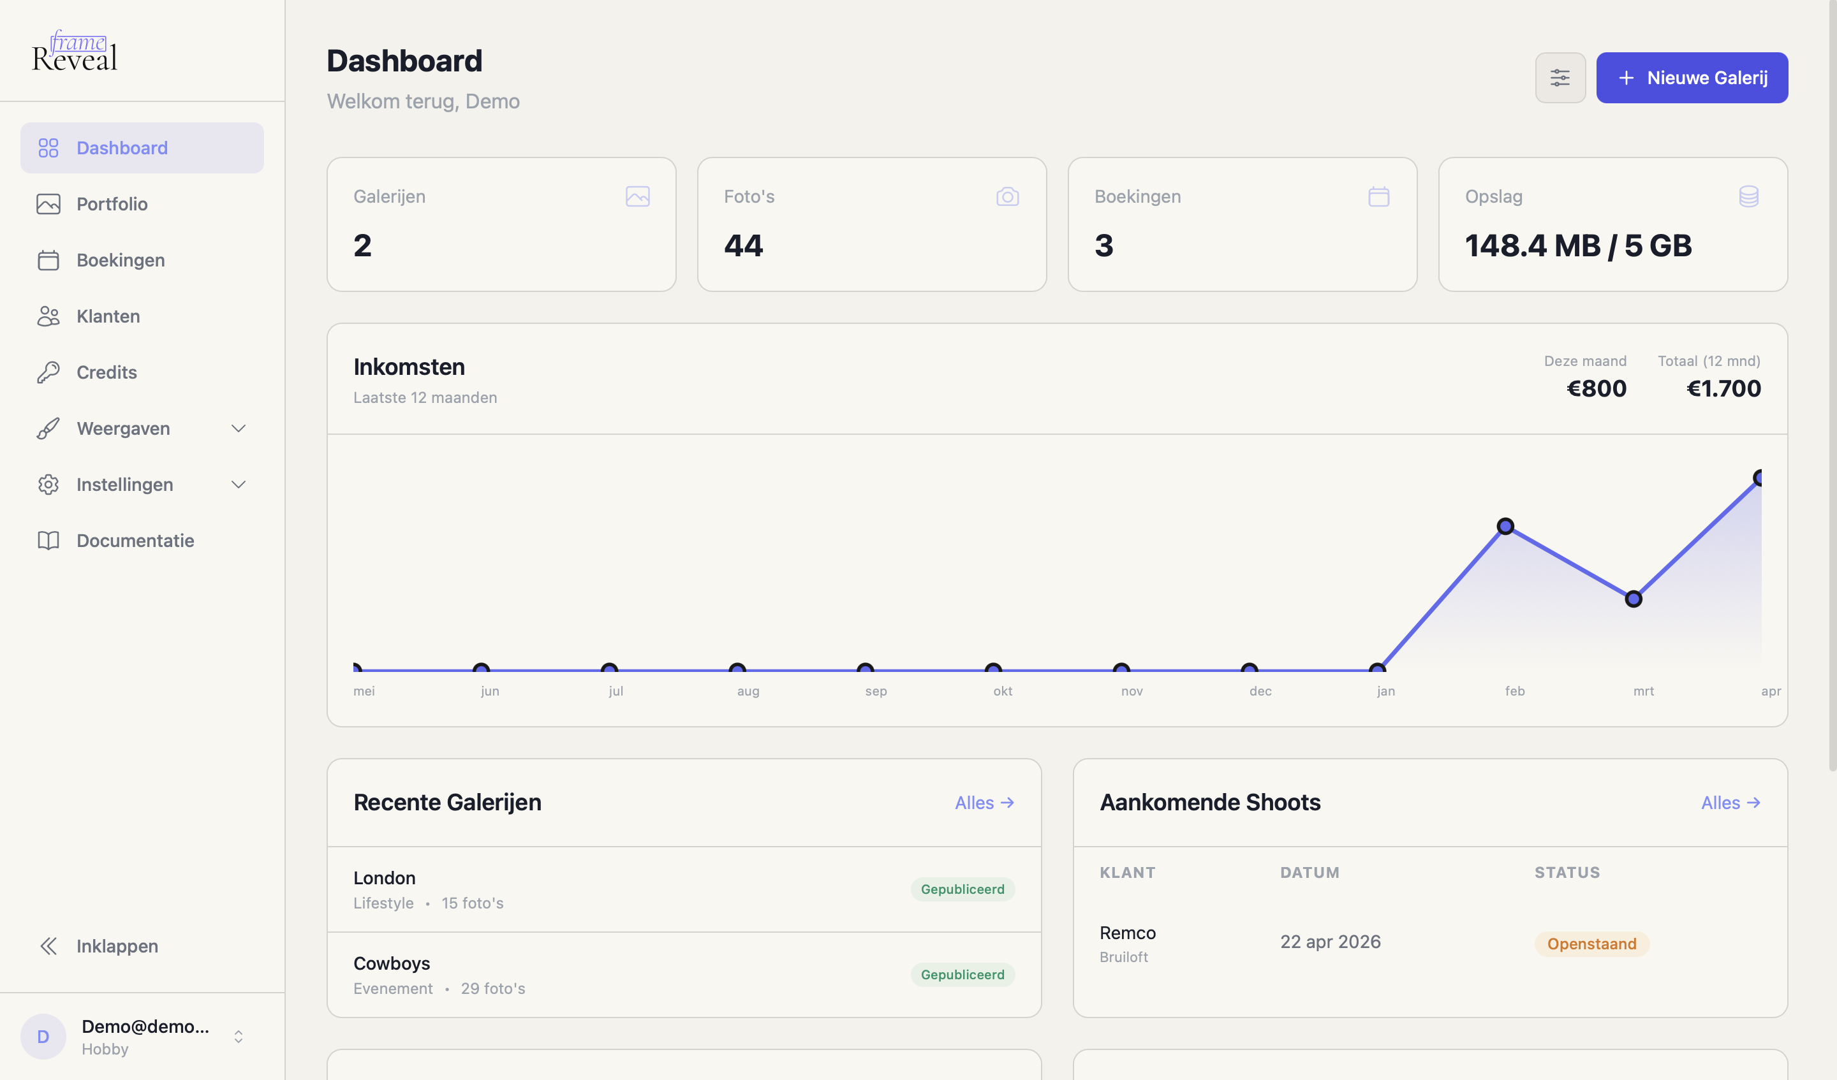Screen dimensions: 1837x1080
Task: Click the Documentatie book icon
Action: click(48, 541)
